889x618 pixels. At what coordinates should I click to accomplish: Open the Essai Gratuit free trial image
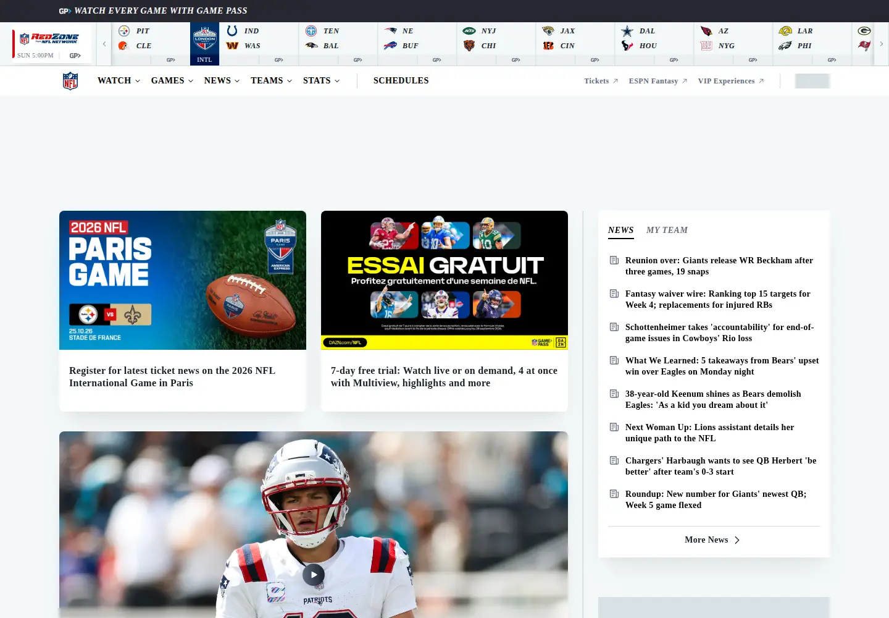(444, 280)
